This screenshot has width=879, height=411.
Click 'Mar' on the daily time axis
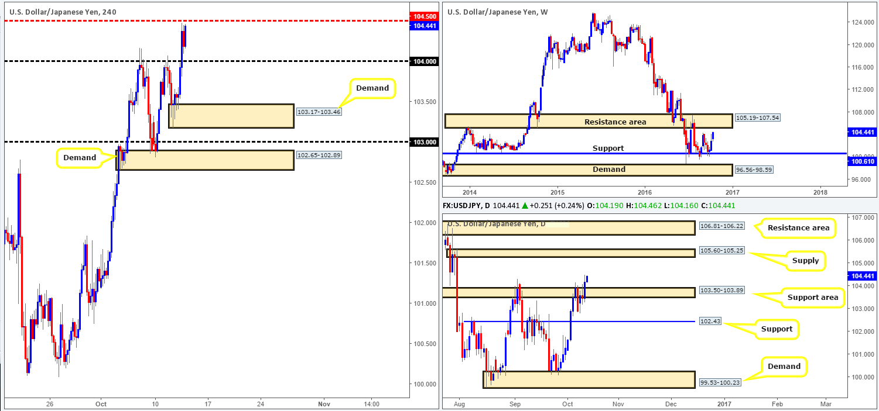pyautogui.click(x=826, y=403)
